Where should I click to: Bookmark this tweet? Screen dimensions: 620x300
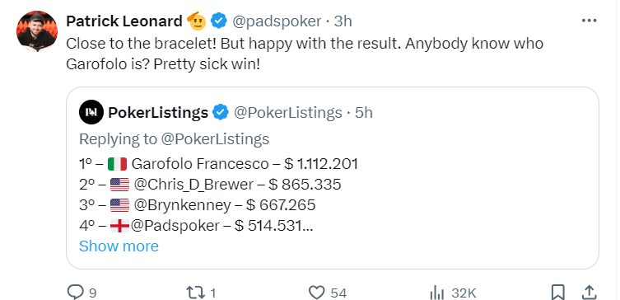coord(558,293)
